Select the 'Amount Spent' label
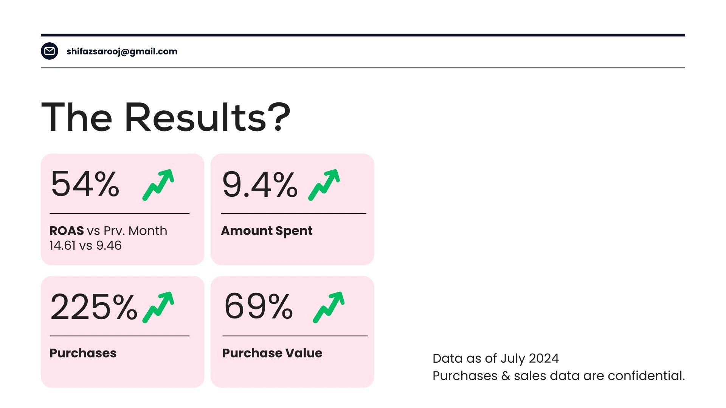726x408 pixels. click(267, 231)
